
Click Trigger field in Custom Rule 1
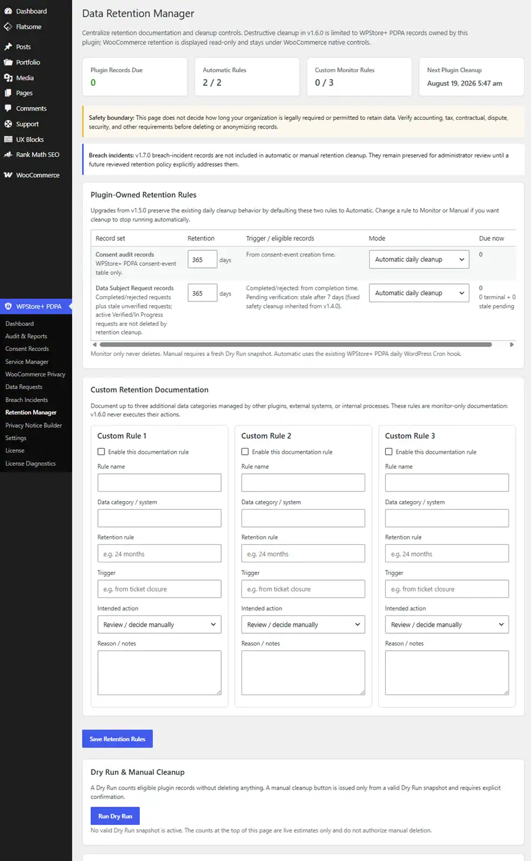(x=159, y=589)
